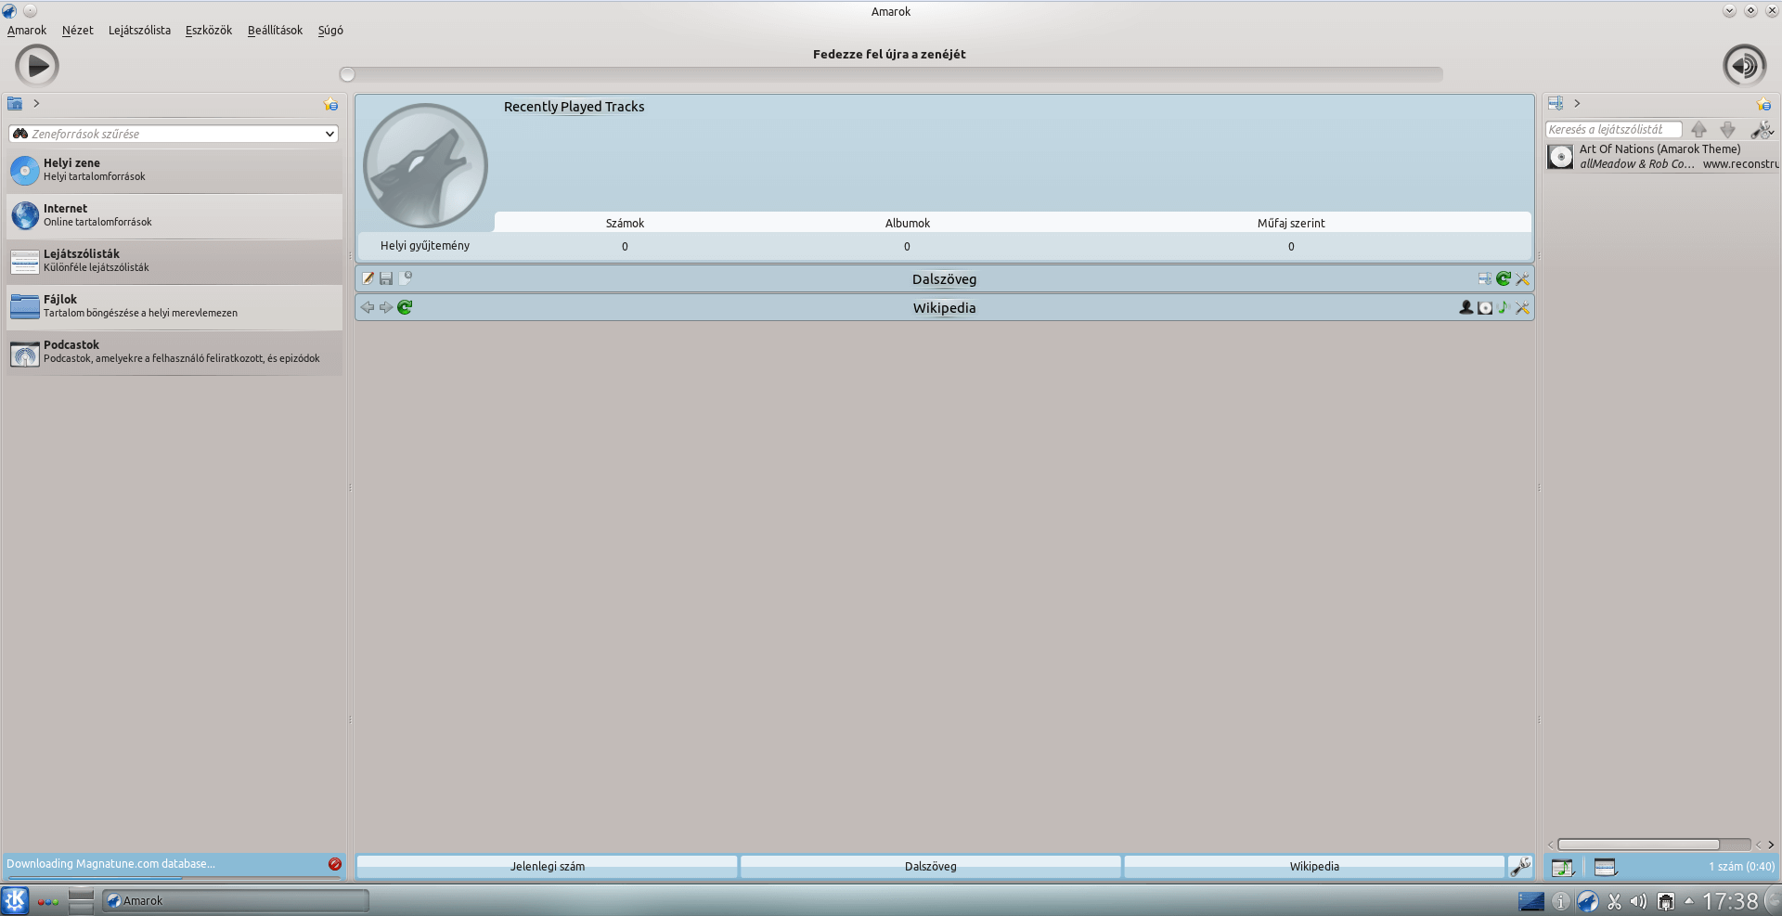Click the Keresés a lejátszólistát search field

(1615, 129)
